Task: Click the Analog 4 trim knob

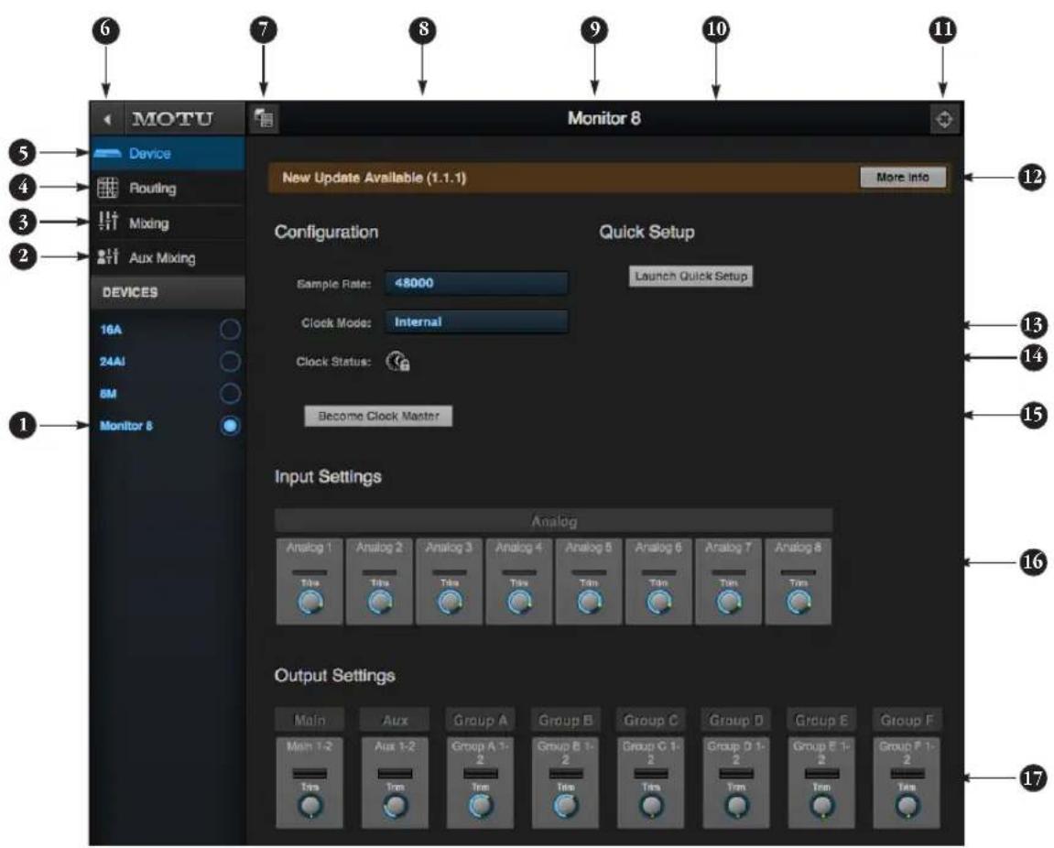Action: pyautogui.click(x=519, y=603)
